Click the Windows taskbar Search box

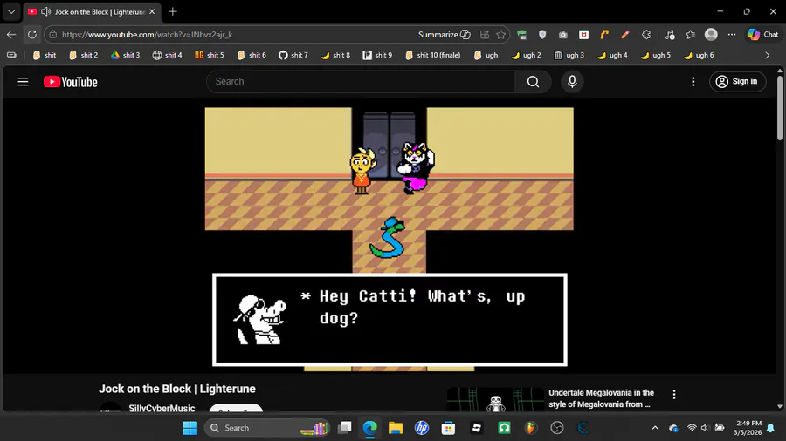266,428
